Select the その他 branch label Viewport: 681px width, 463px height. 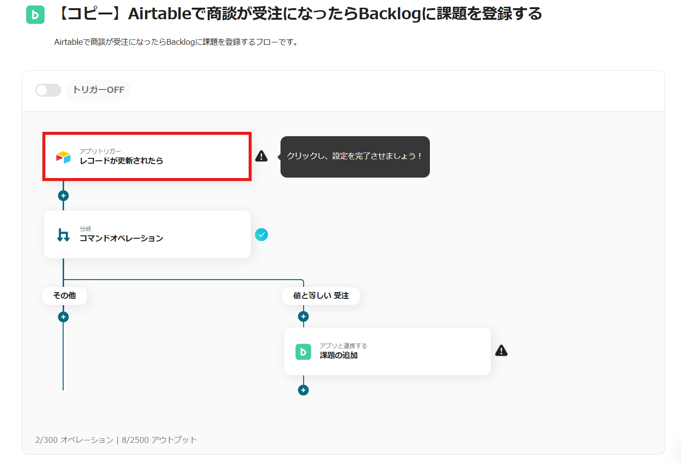pyautogui.click(x=65, y=296)
